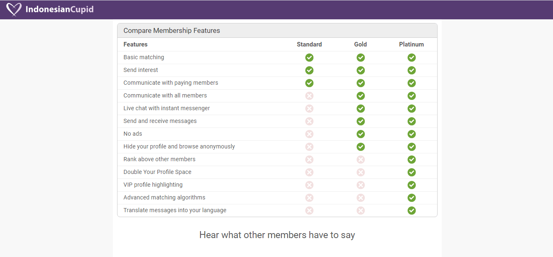553x257 pixels.
Task: Click Standard cross for Send and receive messages
Action: coord(309,121)
